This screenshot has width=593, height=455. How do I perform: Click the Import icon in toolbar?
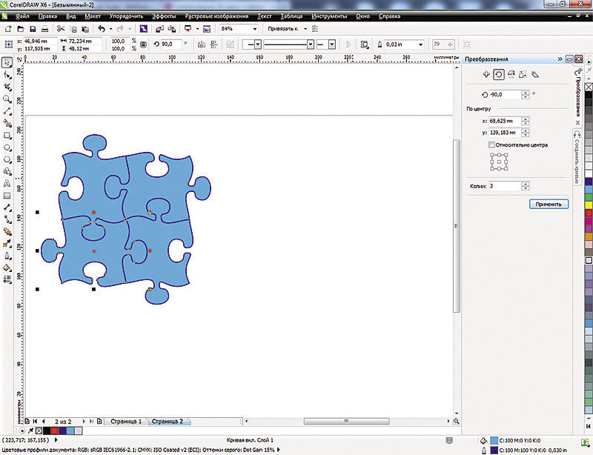[x=159, y=29]
